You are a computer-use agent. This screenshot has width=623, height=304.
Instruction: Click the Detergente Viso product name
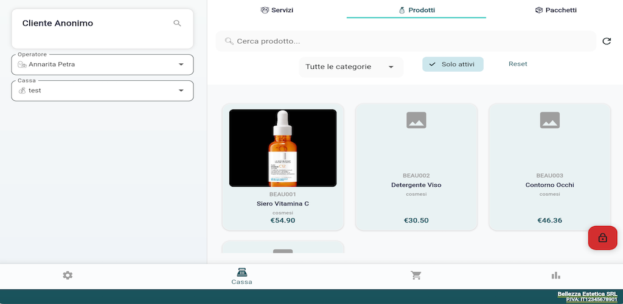click(416, 185)
